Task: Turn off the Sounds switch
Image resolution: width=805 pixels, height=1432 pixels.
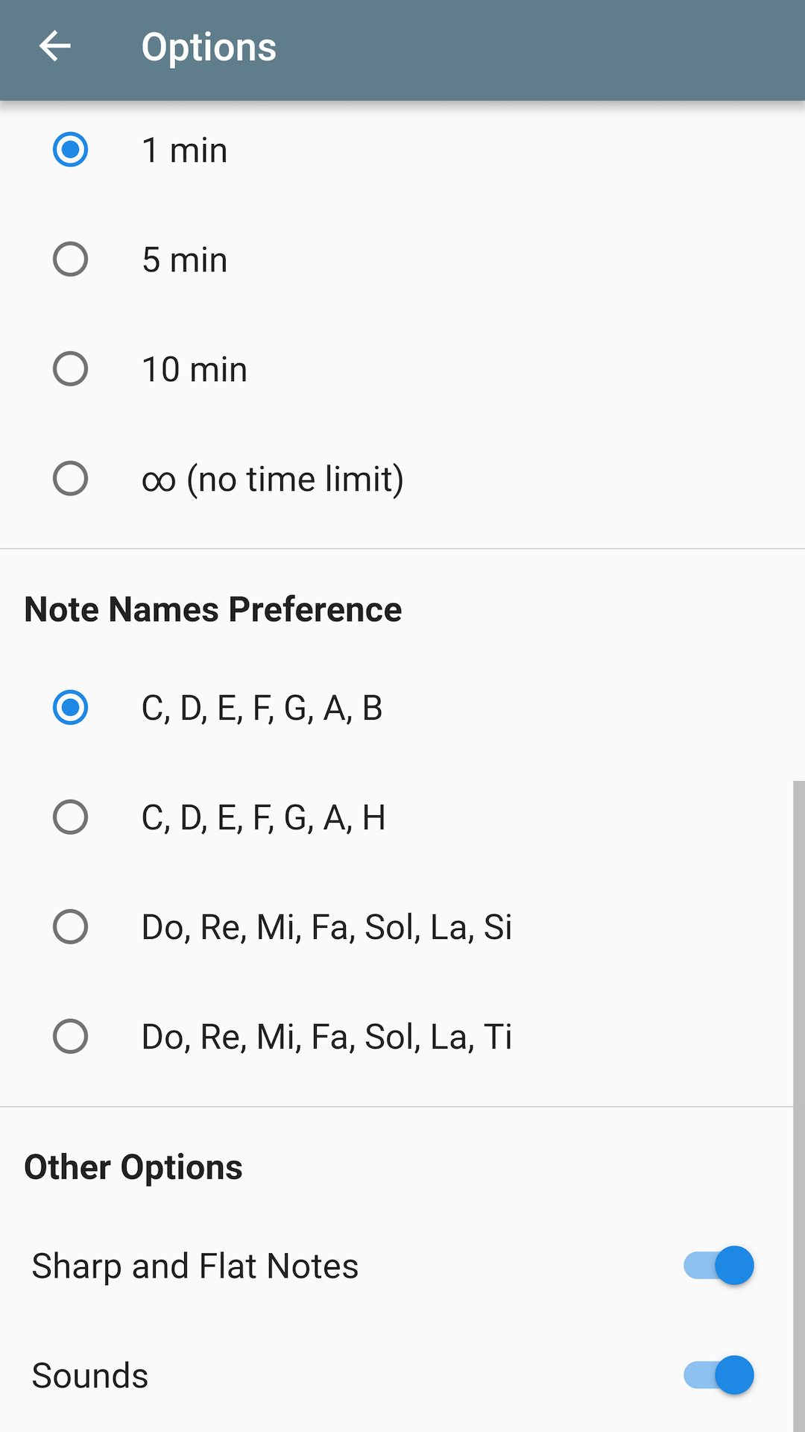Action: [719, 1375]
